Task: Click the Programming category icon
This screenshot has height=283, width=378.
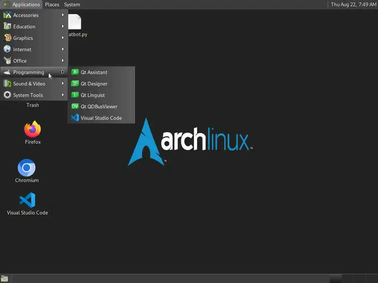Action: point(7,72)
